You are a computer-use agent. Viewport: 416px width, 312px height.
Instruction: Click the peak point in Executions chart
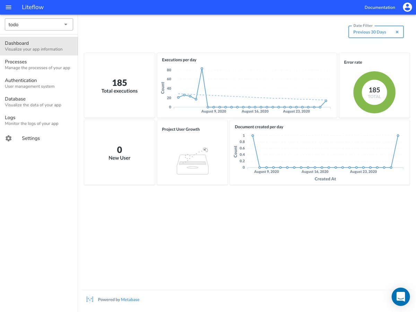(202, 68)
